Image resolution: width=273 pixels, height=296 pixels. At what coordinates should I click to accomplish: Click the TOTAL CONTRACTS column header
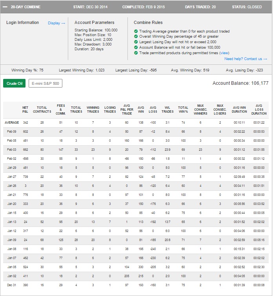42,110
